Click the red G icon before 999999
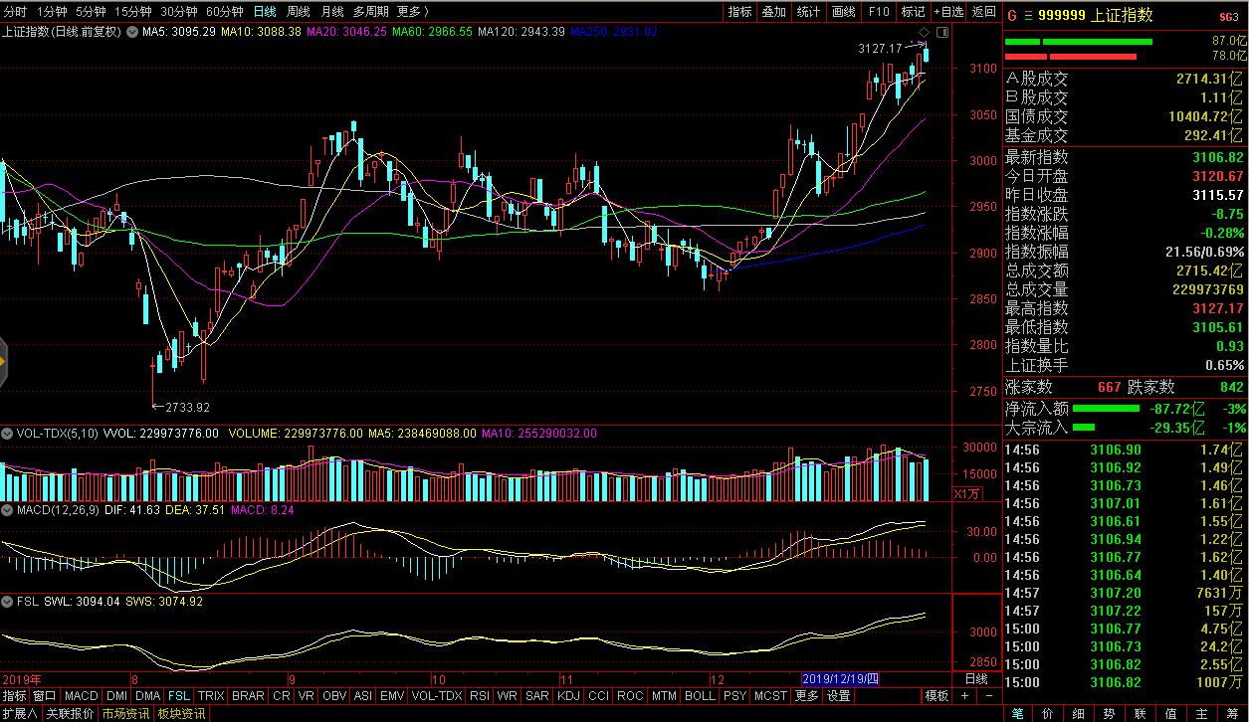 1012,15
